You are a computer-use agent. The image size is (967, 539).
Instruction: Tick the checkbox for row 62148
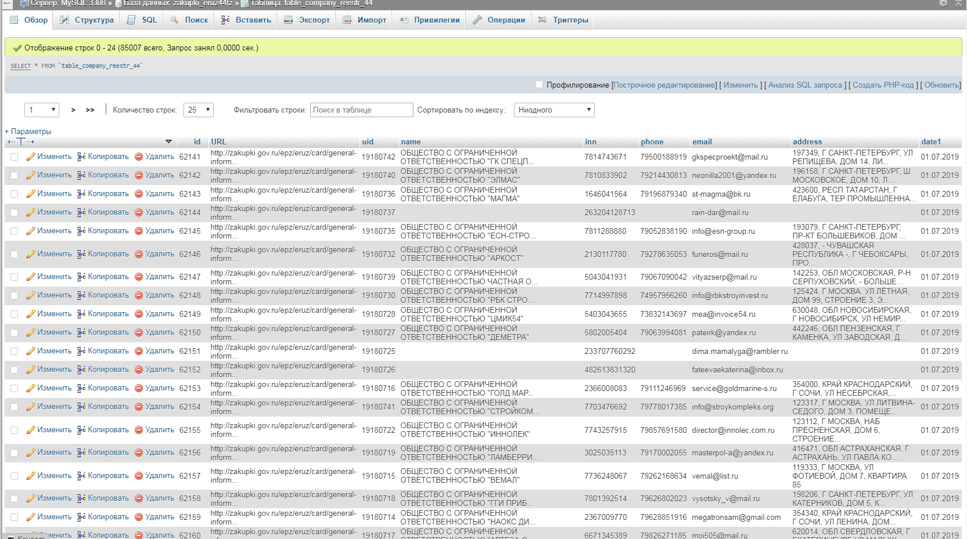click(x=15, y=295)
